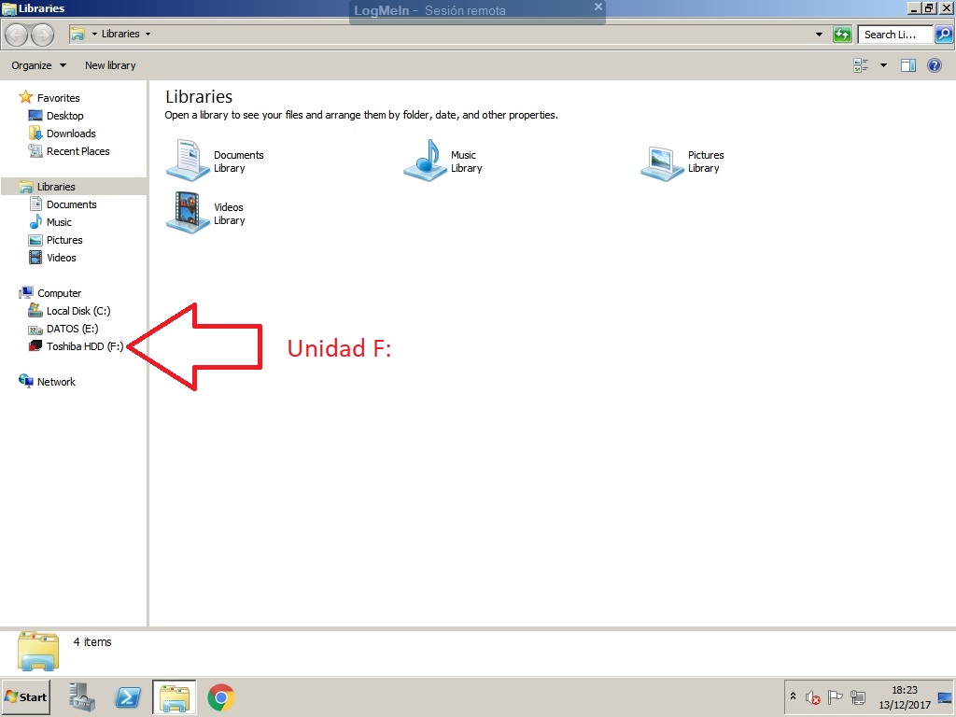Viewport: 956px width, 717px height.
Task: Open Local Disk (C:) drive
Action: (x=69, y=311)
